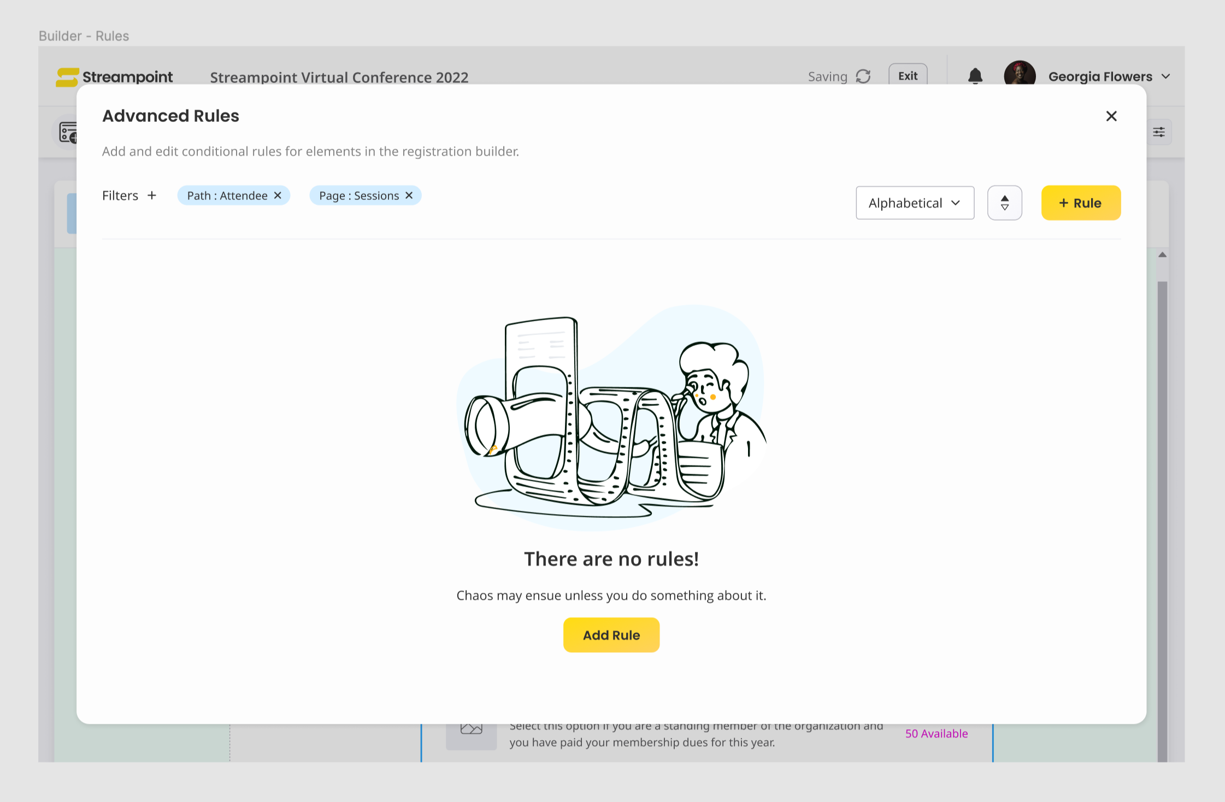This screenshot has height=802, width=1225.
Task: Expand the Georgia Flowers user menu chevron
Action: tap(1166, 76)
